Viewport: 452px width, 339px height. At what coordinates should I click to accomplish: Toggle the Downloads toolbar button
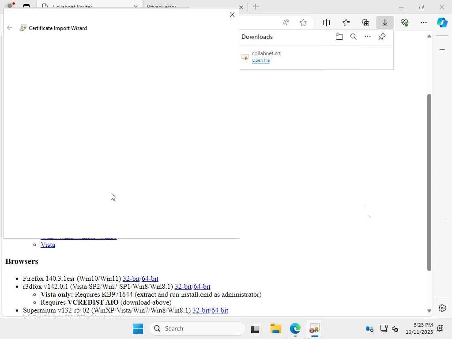click(385, 23)
